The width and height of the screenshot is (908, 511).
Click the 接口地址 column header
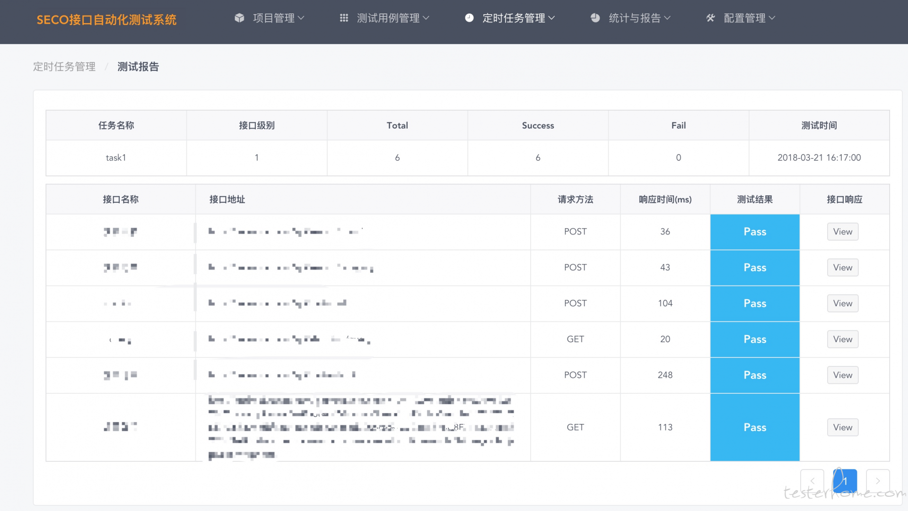pos(363,199)
